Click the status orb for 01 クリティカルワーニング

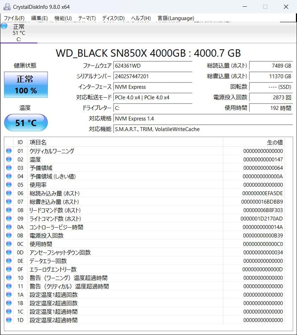(x=9, y=151)
